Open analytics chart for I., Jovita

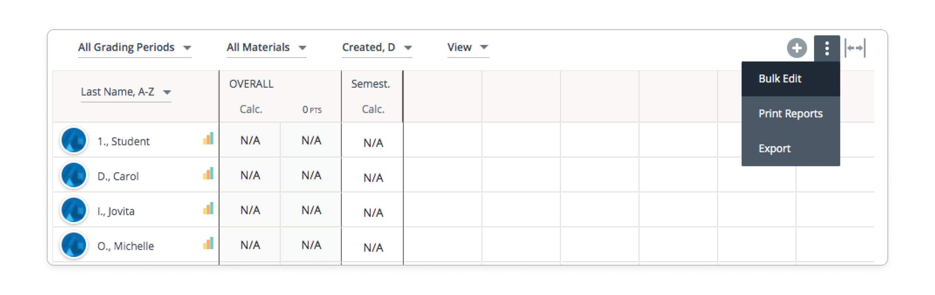[x=207, y=210]
